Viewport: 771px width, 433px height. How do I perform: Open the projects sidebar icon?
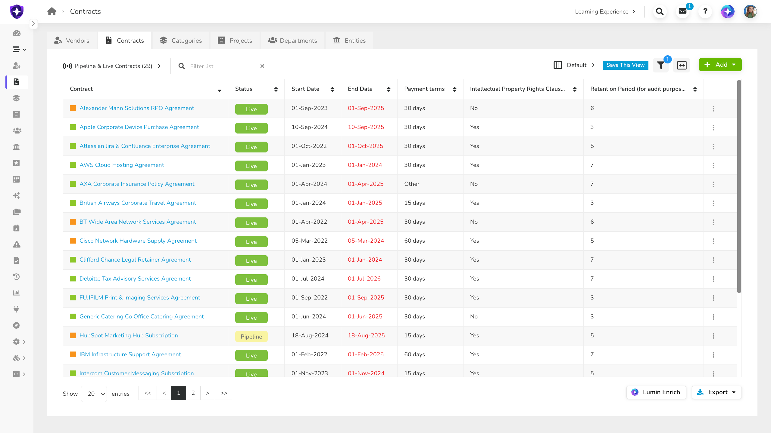click(17, 114)
